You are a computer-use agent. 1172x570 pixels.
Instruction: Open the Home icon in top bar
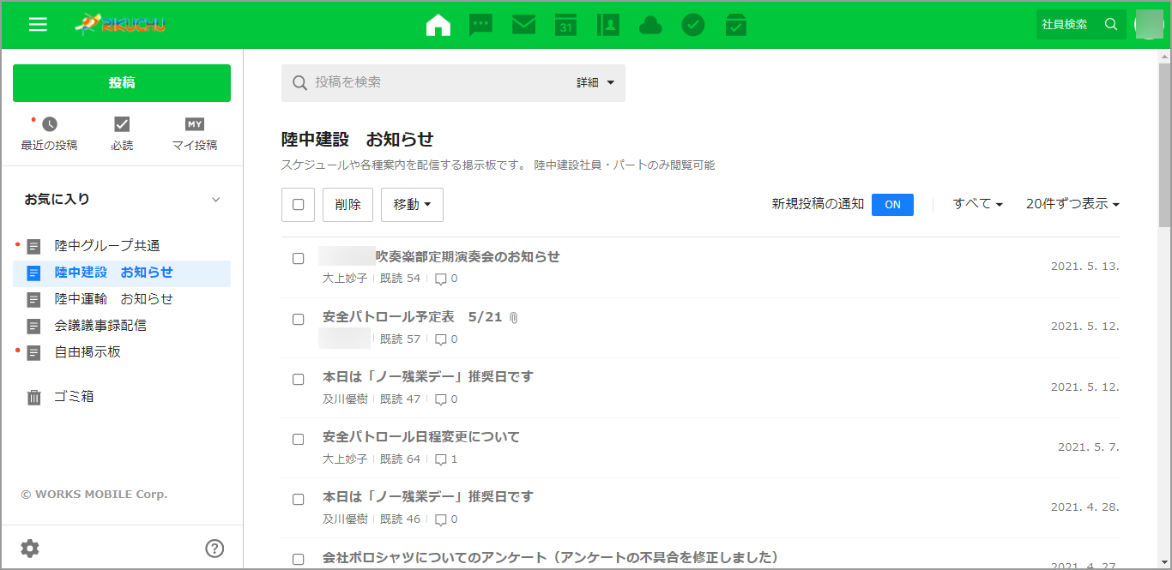click(x=438, y=25)
